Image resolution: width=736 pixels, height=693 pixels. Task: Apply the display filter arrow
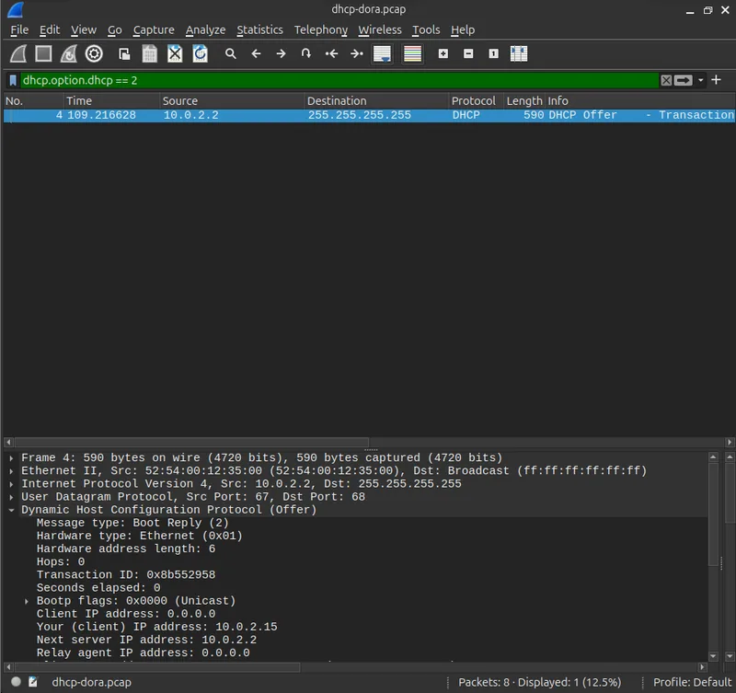click(684, 80)
